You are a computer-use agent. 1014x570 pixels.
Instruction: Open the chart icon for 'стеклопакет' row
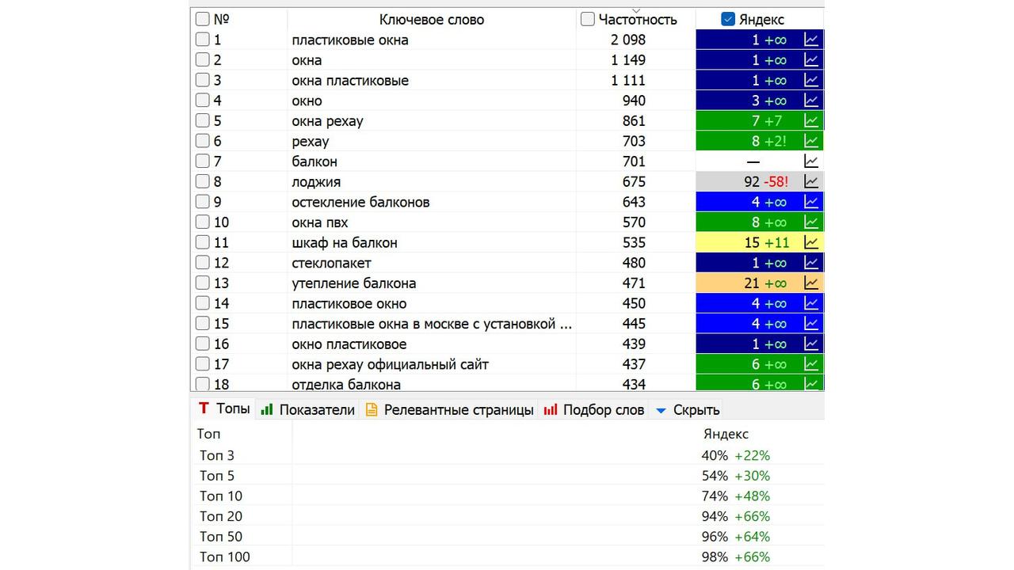[x=811, y=263]
